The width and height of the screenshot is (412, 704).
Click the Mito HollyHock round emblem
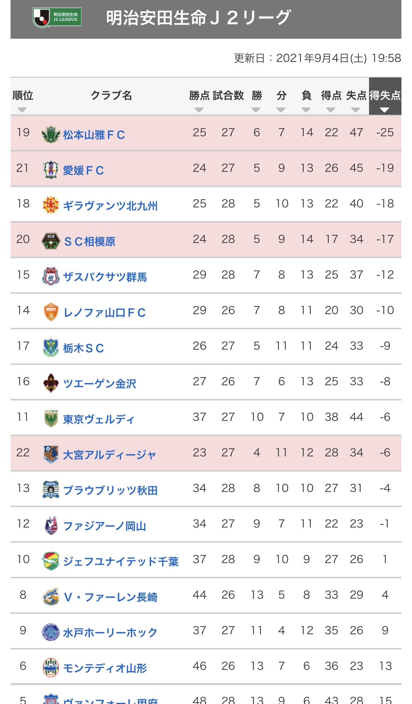[x=51, y=632]
